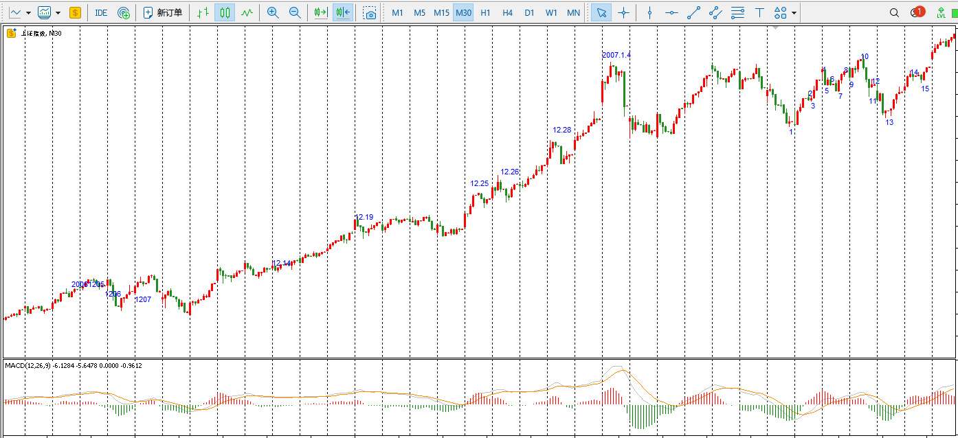The width and height of the screenshot is (958, 438).
Task: Choose the text label tool
Action: pyautogui.click(x=759, y=12)
